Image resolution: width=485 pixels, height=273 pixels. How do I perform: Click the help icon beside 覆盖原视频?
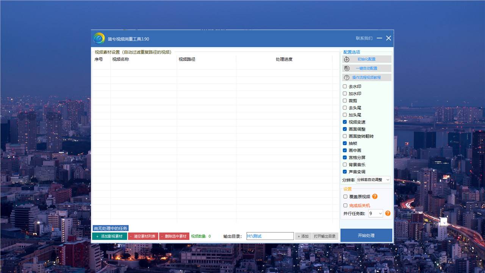375,196
